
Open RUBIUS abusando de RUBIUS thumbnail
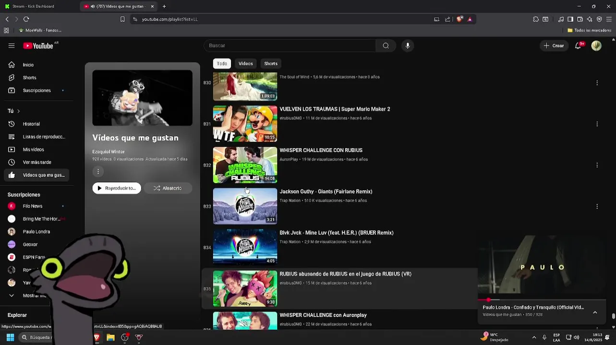[x=245, y=288]
